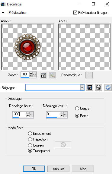The height and width of the screenshot is (174, 112).
Task: Click the fit image to window icon
Action: coord(43,75)
